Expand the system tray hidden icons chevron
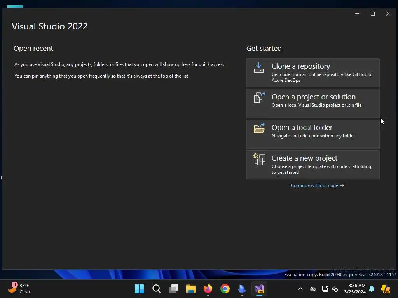398x298 pixels. (x=300, y=289)
